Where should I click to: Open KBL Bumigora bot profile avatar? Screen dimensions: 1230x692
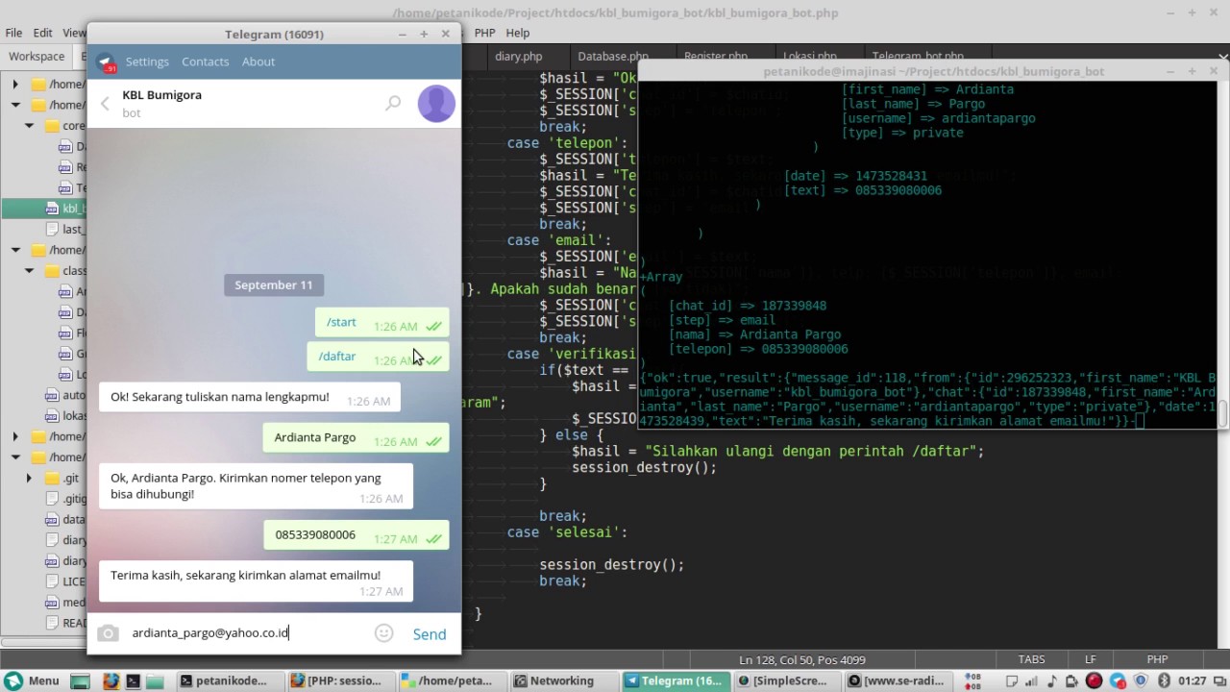tap(436, 103)
